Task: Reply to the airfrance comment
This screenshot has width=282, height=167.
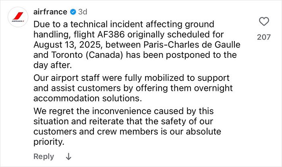Action: (x=43, y=156)
